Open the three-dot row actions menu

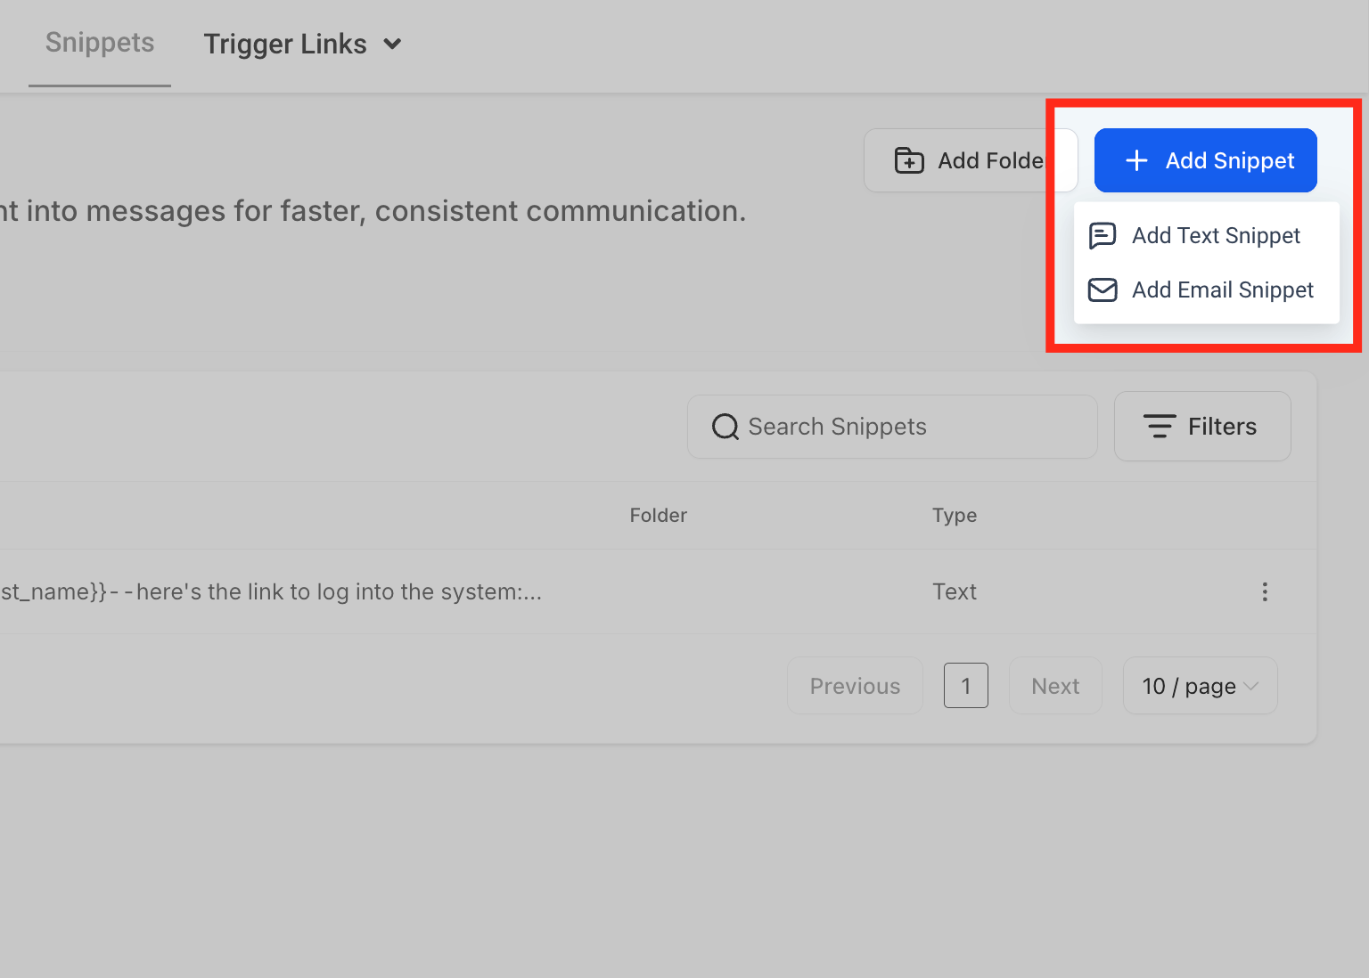pos(1264,592)
